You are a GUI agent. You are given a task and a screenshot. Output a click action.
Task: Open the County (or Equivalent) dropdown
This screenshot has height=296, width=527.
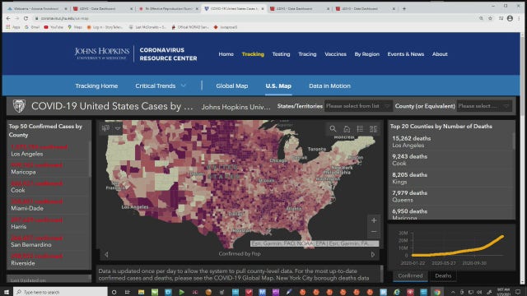(x=484, y=106)
